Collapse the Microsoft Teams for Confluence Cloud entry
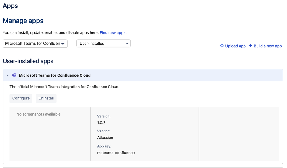The image size is (287, 168). pyautogui.click(x=7, y=75)
